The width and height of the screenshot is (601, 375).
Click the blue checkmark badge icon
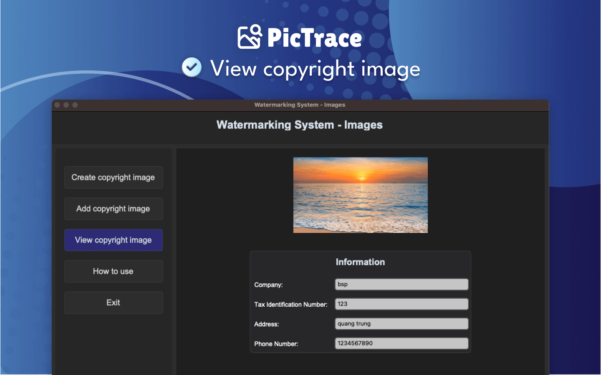192,67
